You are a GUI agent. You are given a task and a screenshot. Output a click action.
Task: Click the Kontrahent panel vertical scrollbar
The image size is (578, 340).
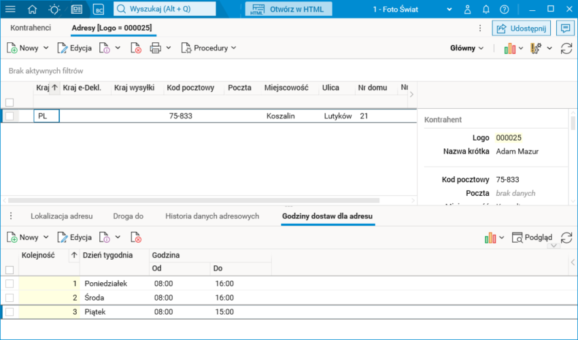[x=573, y=123]
